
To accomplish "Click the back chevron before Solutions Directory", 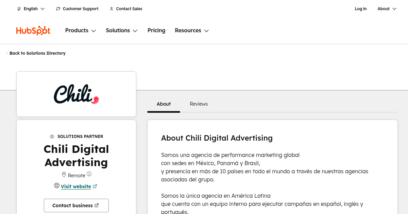I will pos(7,53).
